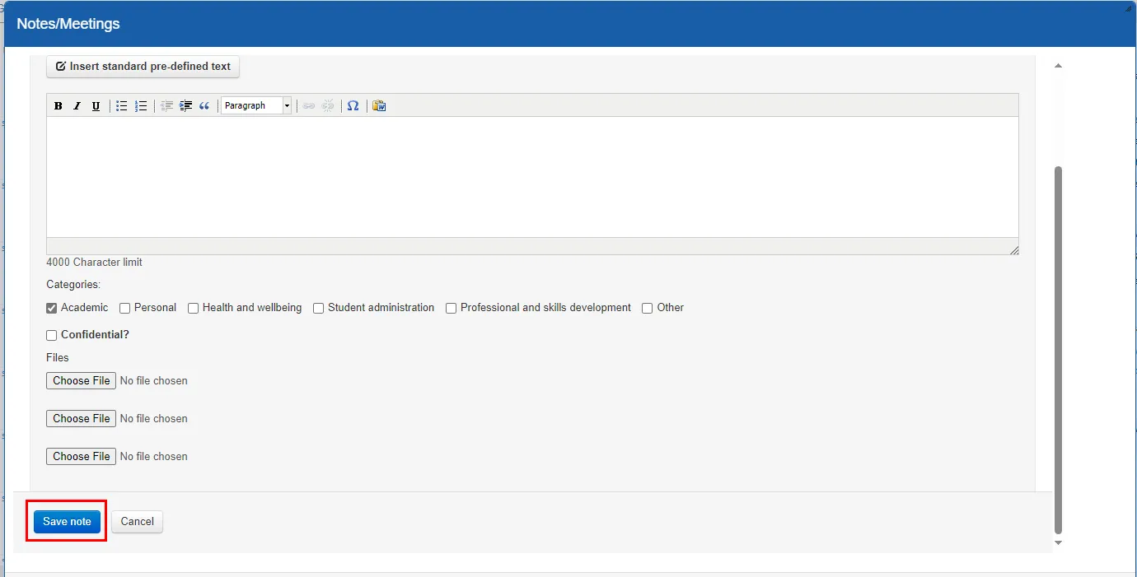This screenshot has width=1137, height=577.
Task: Increase the text indent
Action: pos(185,105)
